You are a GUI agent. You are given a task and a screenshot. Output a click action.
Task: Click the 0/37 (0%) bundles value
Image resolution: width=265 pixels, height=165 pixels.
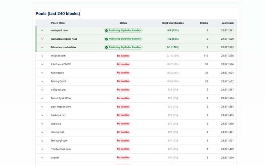click(x=173, y=64)
